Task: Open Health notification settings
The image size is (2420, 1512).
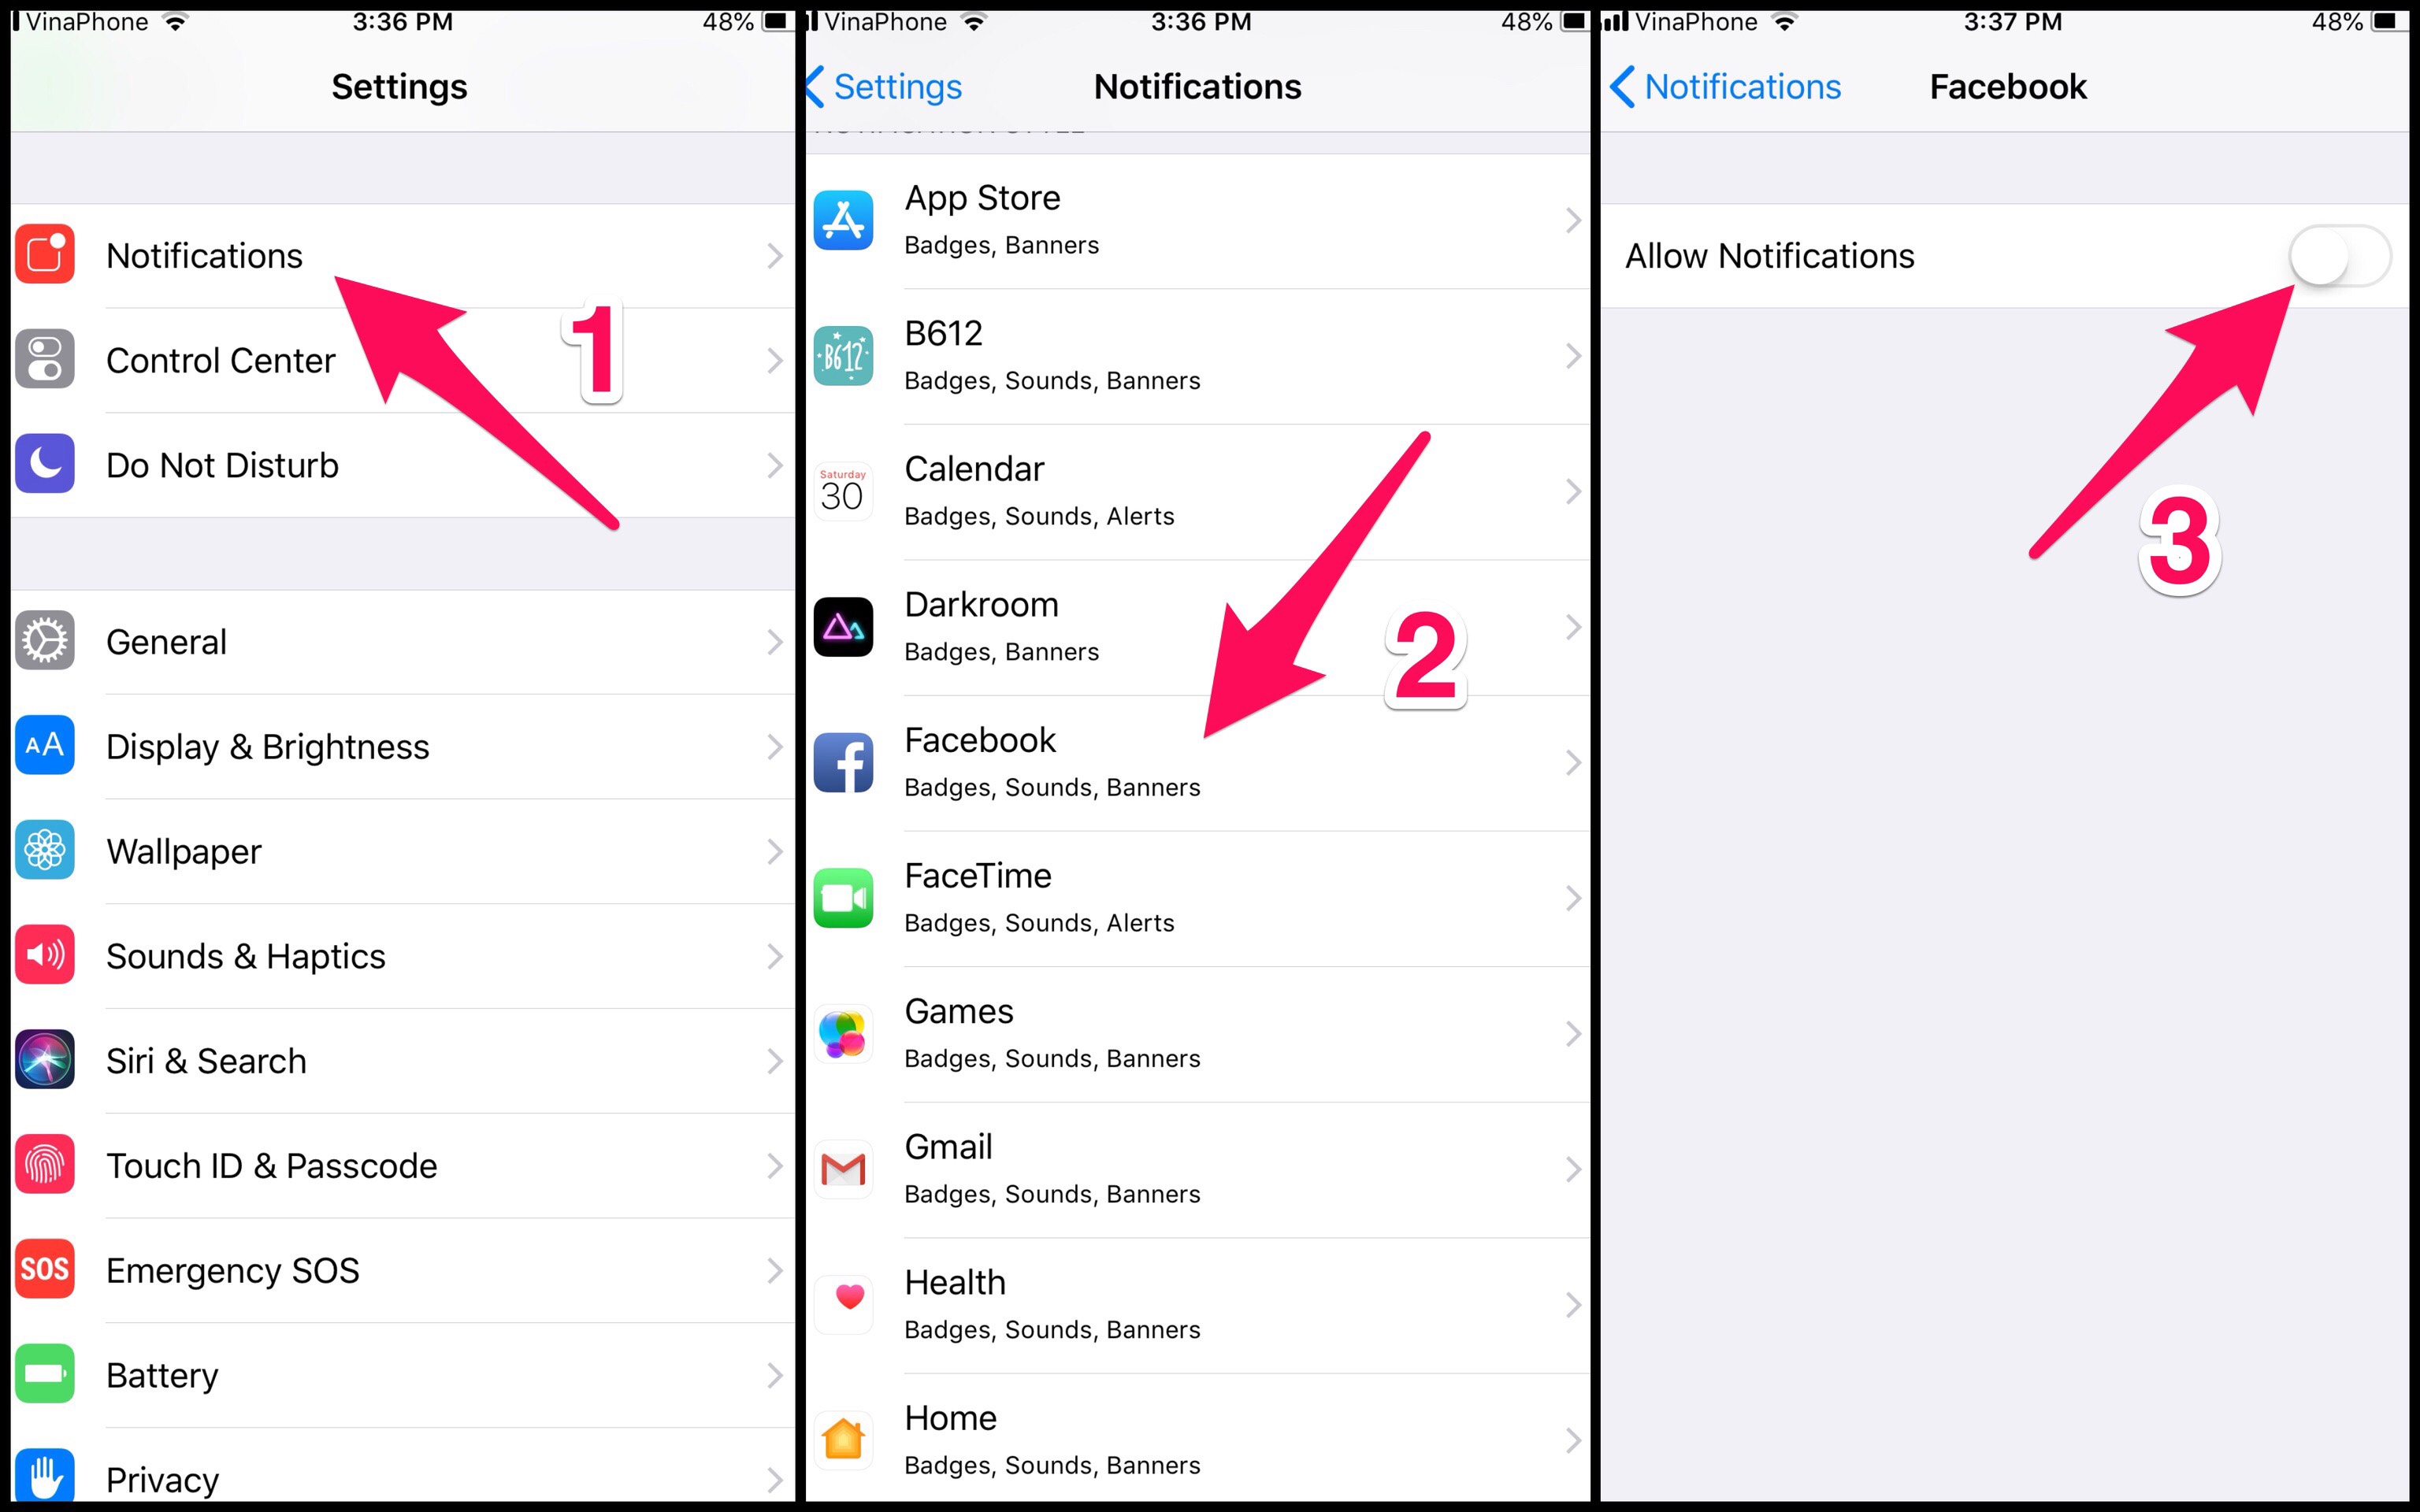Action: [x=1198, y=1305]
